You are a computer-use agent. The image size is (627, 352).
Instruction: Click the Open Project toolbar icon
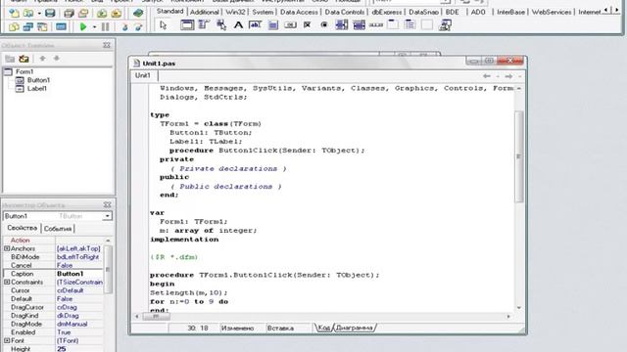point(83,13)
